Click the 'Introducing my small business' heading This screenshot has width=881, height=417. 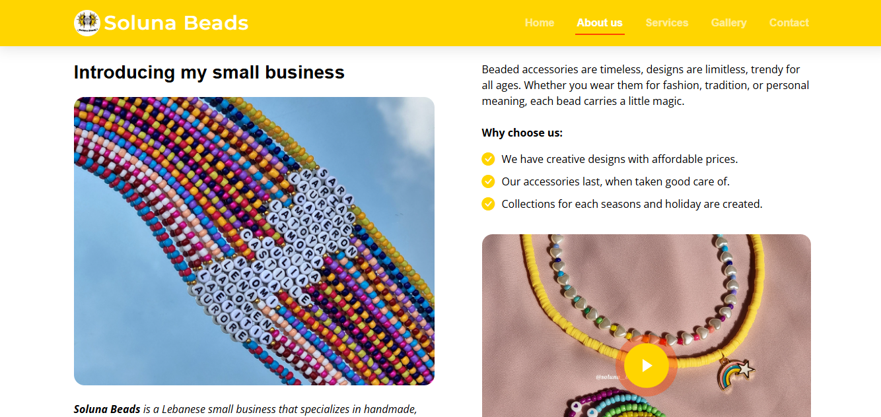(209, 73)
